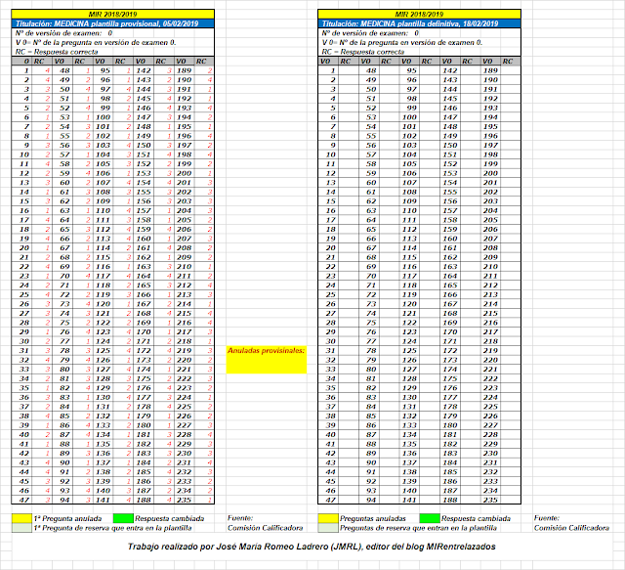Select question 66 cell in definitiva table
The width and height of the screenshot is (625, 570).
pos(369,239)
